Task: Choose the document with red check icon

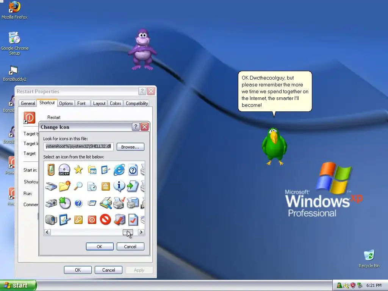Action: click(133, 220)
